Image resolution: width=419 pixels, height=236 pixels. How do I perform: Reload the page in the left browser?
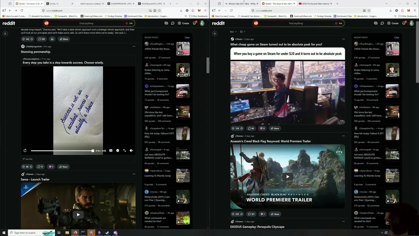22,10
